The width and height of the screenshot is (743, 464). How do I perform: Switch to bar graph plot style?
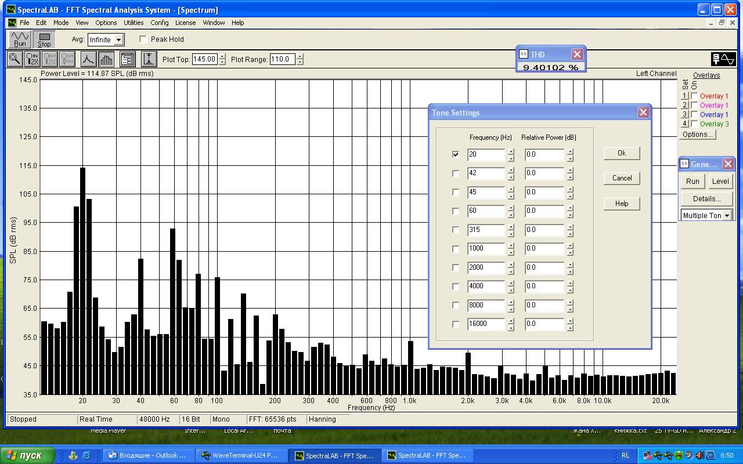(106, 59)
